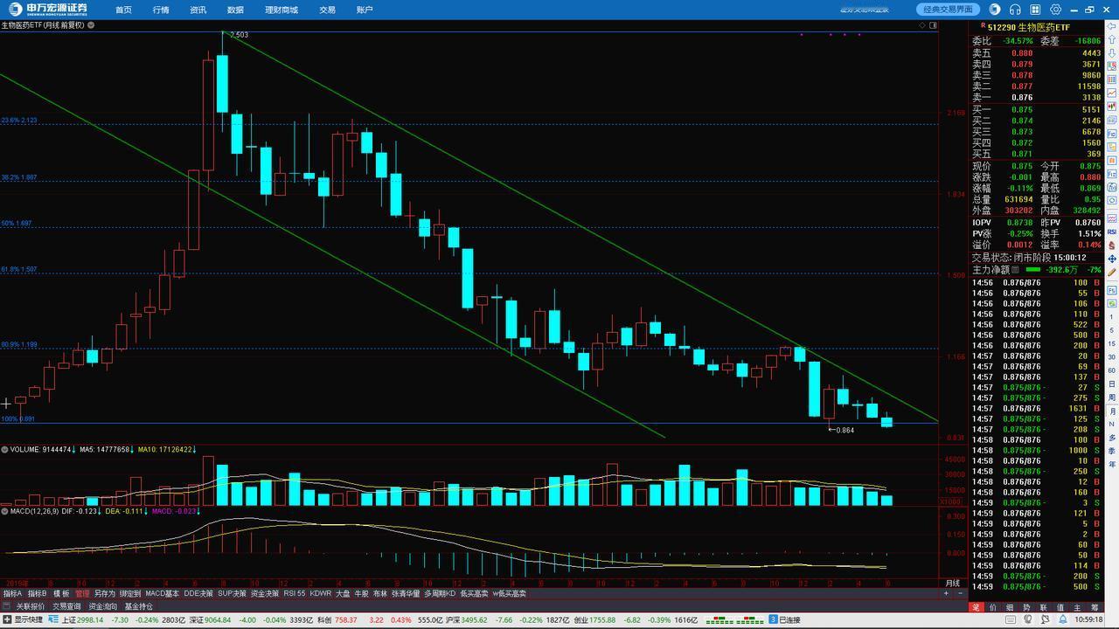Screen dimensions: 1119x629
Task: Open the 交易 menu
Action: 327,10
